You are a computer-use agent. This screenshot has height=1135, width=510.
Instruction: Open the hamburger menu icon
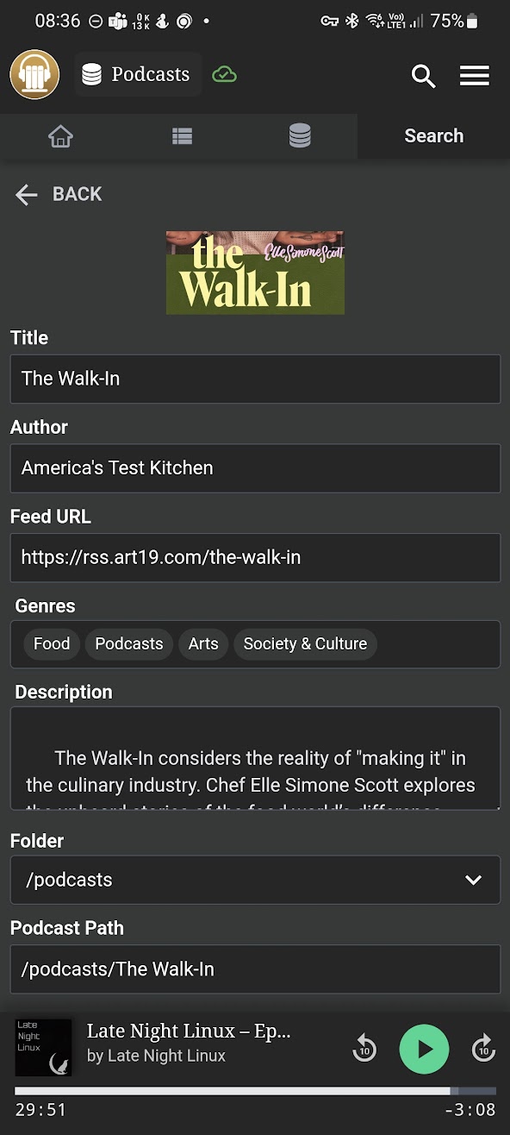click(475, 76)
